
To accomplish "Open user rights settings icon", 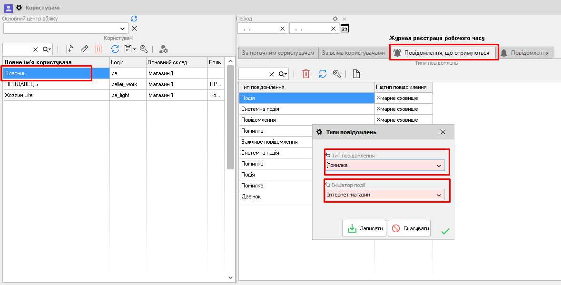I will [163, 49].
